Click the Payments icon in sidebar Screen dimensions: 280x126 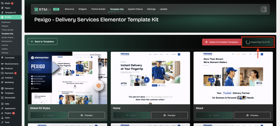[2, 73]
